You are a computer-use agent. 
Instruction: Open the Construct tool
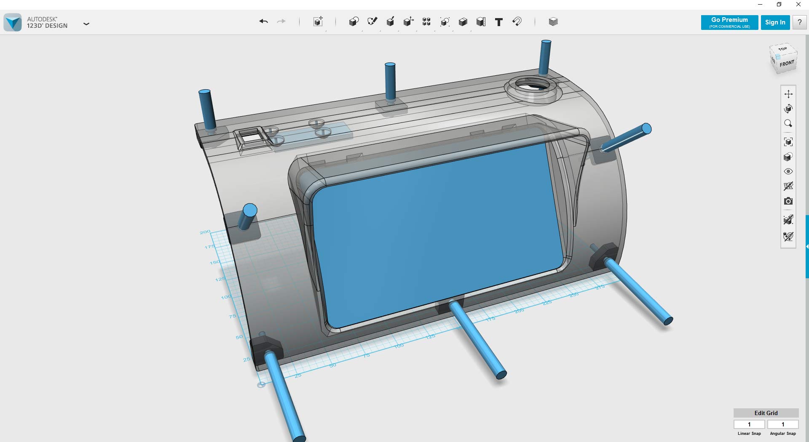point(391,22)
